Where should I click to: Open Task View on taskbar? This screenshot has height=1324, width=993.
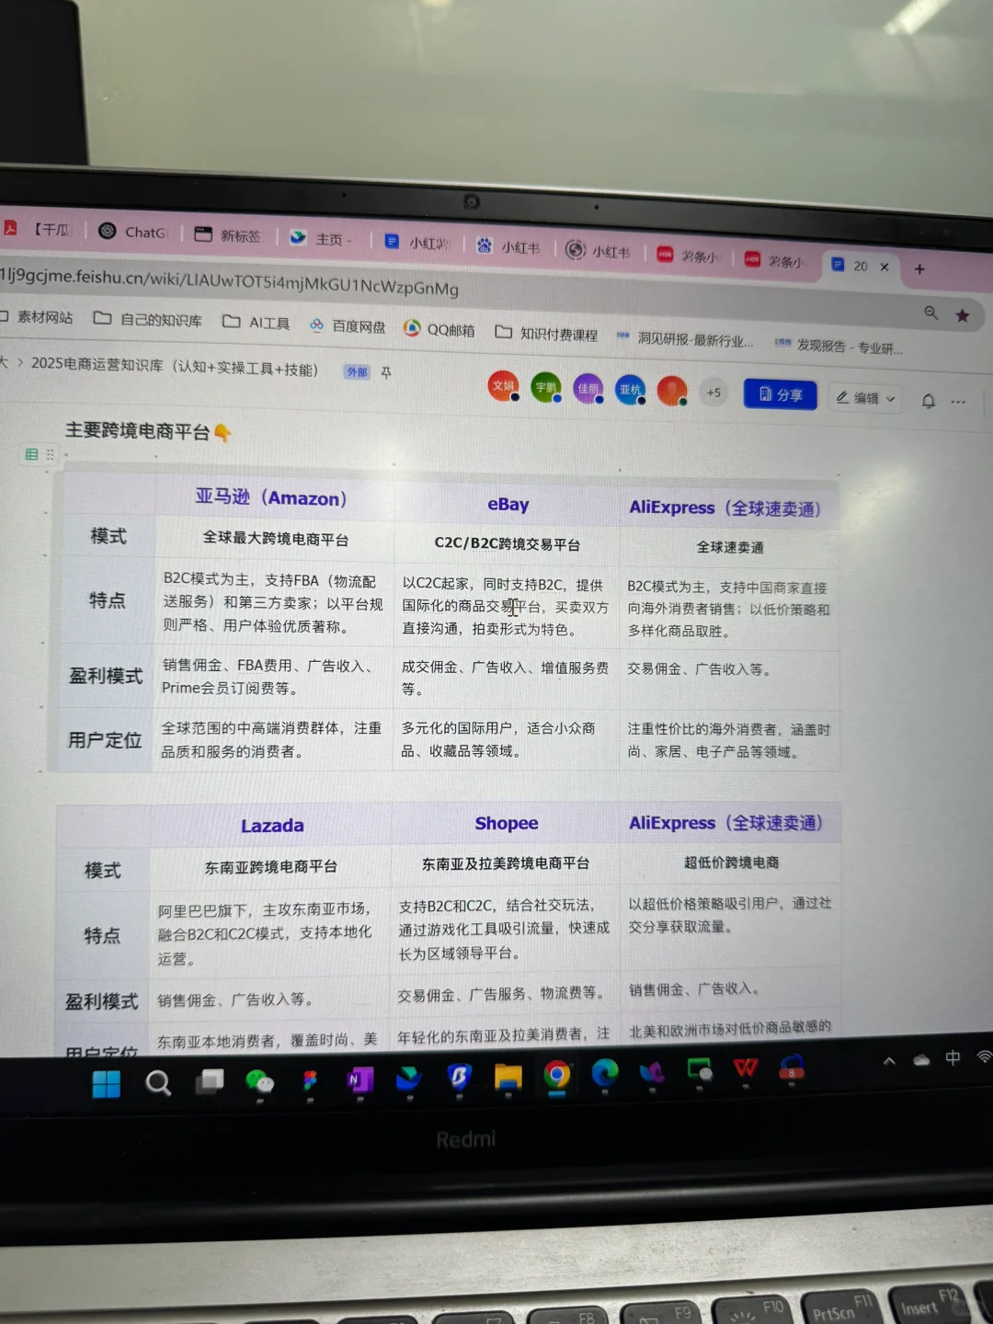coord(210,1081)
